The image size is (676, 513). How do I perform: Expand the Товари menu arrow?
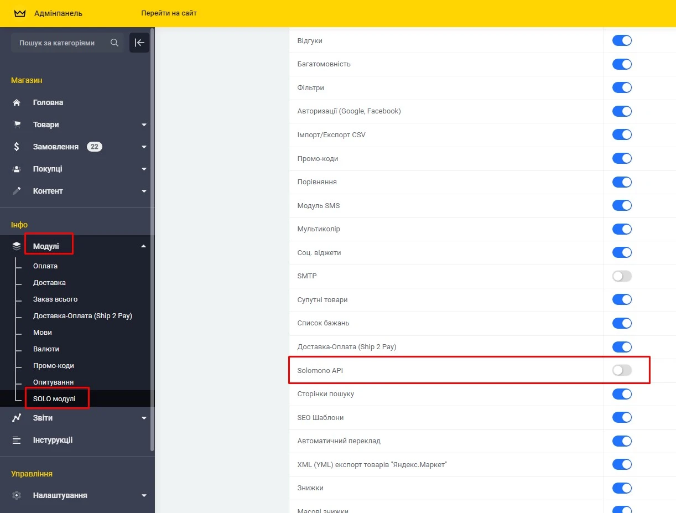tap(144, 125)
